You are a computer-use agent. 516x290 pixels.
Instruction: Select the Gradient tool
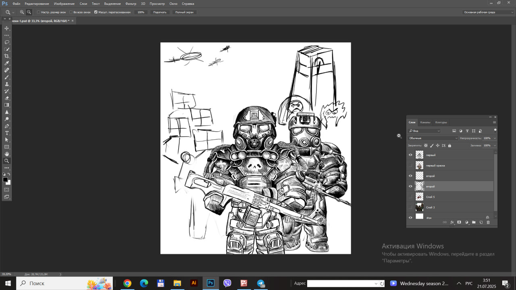click(x=6, y=105)
